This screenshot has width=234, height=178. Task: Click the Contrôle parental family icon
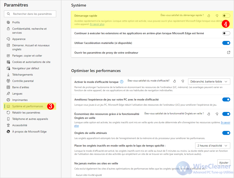(8, 81)
